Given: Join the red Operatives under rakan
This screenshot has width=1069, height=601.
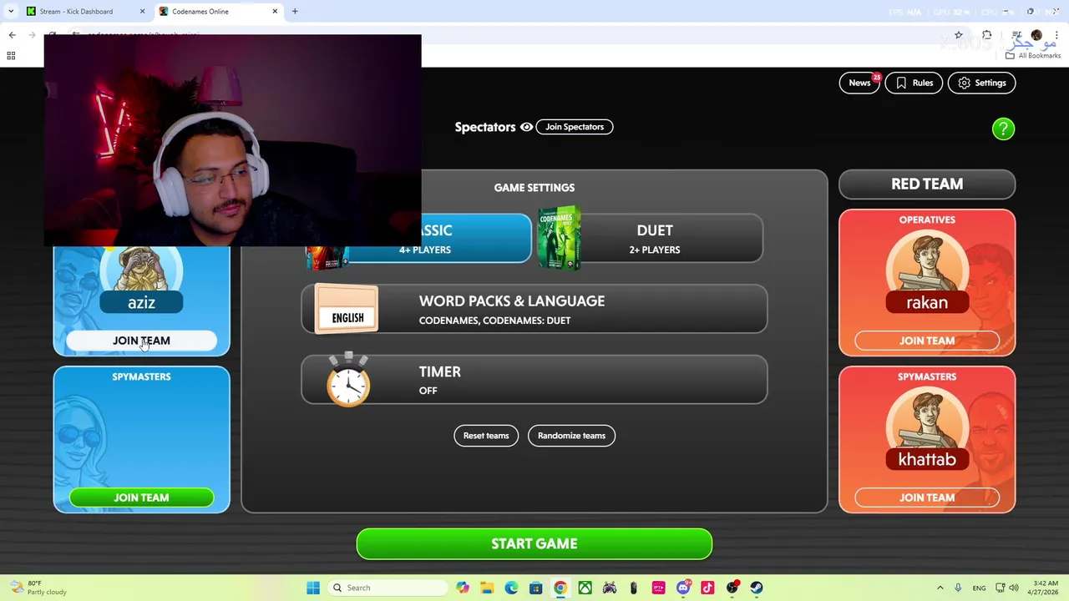Looking at the screenshot, I should pos(927,341).
